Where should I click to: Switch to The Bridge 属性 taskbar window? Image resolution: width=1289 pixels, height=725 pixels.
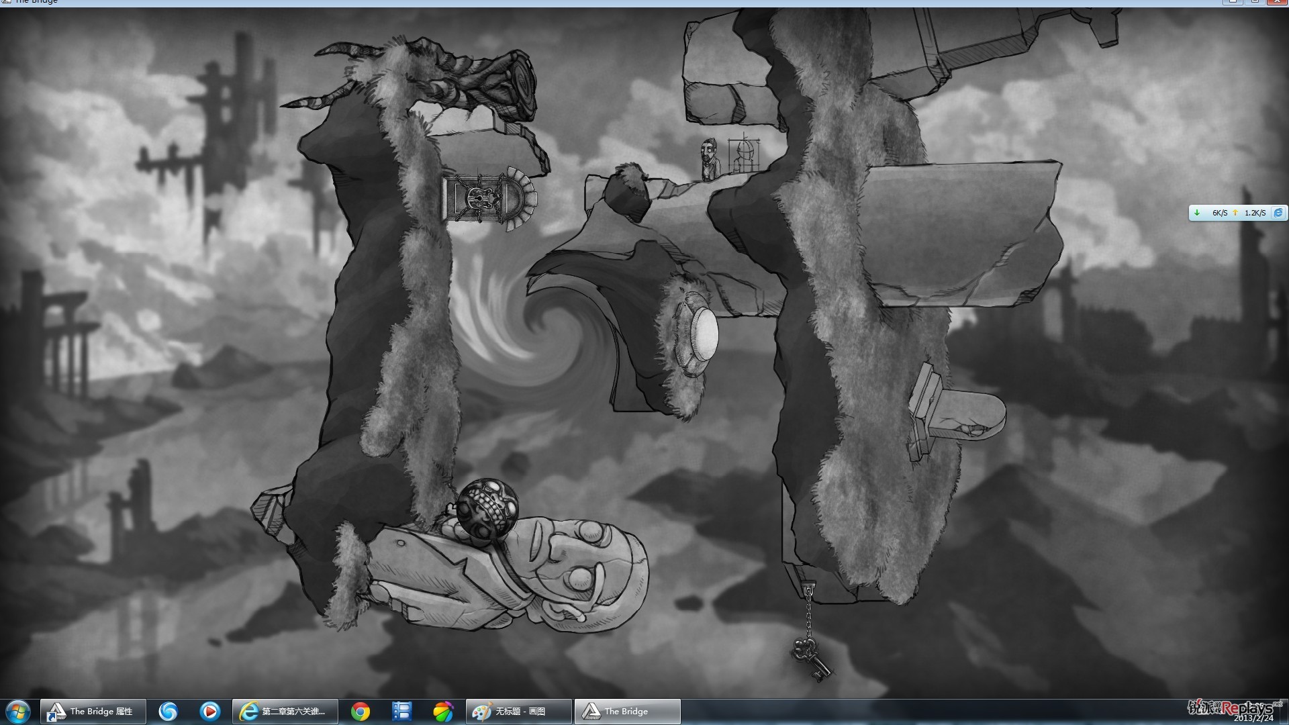[93, 712]
